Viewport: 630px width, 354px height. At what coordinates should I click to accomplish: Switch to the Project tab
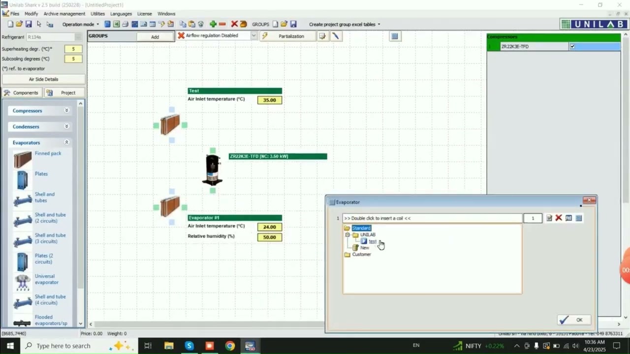click(x=64, y=92)
